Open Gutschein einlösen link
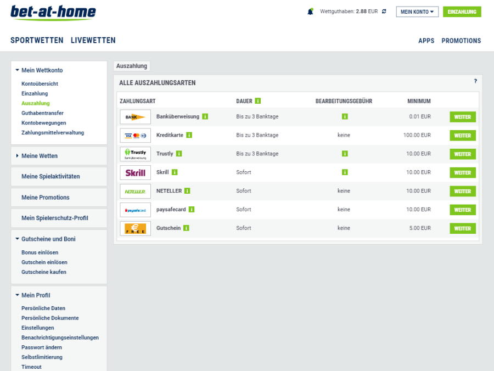 click(x=44, y=262)
